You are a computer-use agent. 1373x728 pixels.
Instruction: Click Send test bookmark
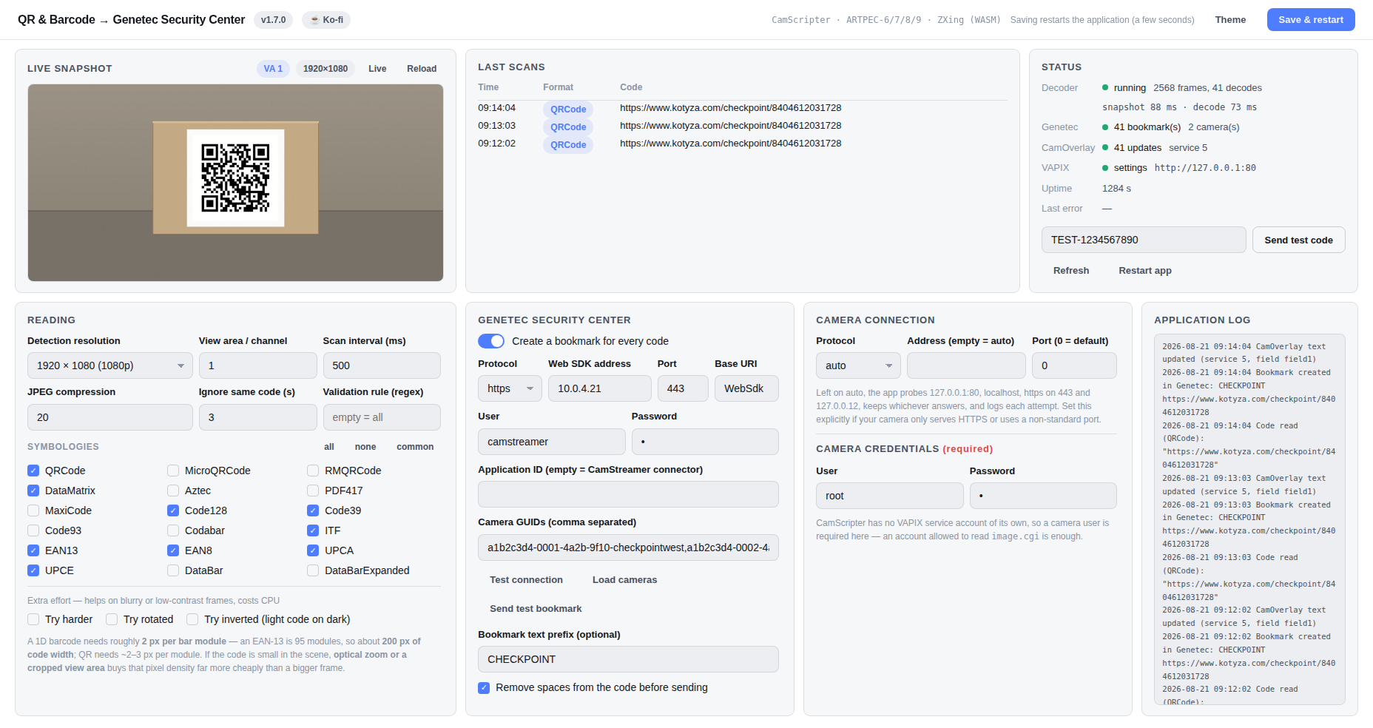pyautogui.click(x=536, y=609)
